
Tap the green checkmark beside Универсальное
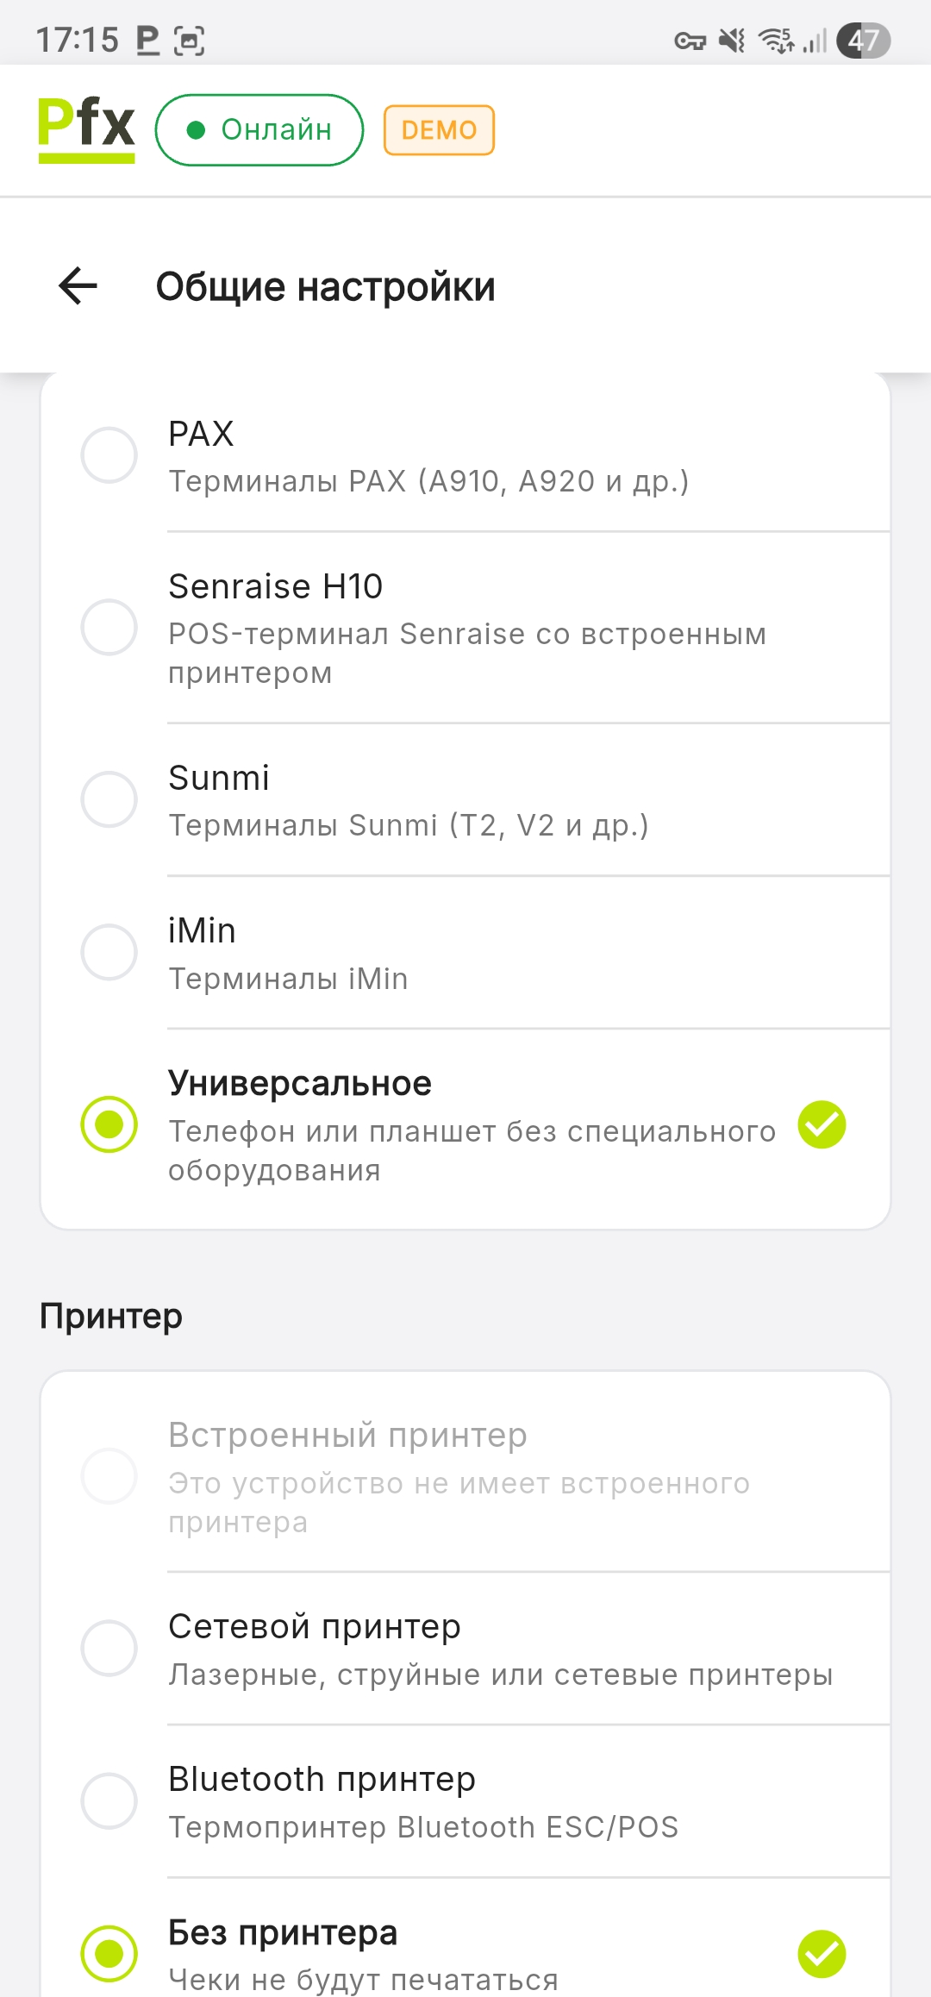[822, 1125]
